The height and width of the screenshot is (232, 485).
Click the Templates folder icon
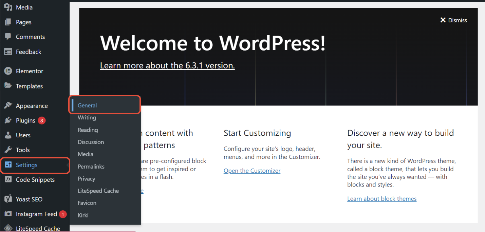[8, 85]
